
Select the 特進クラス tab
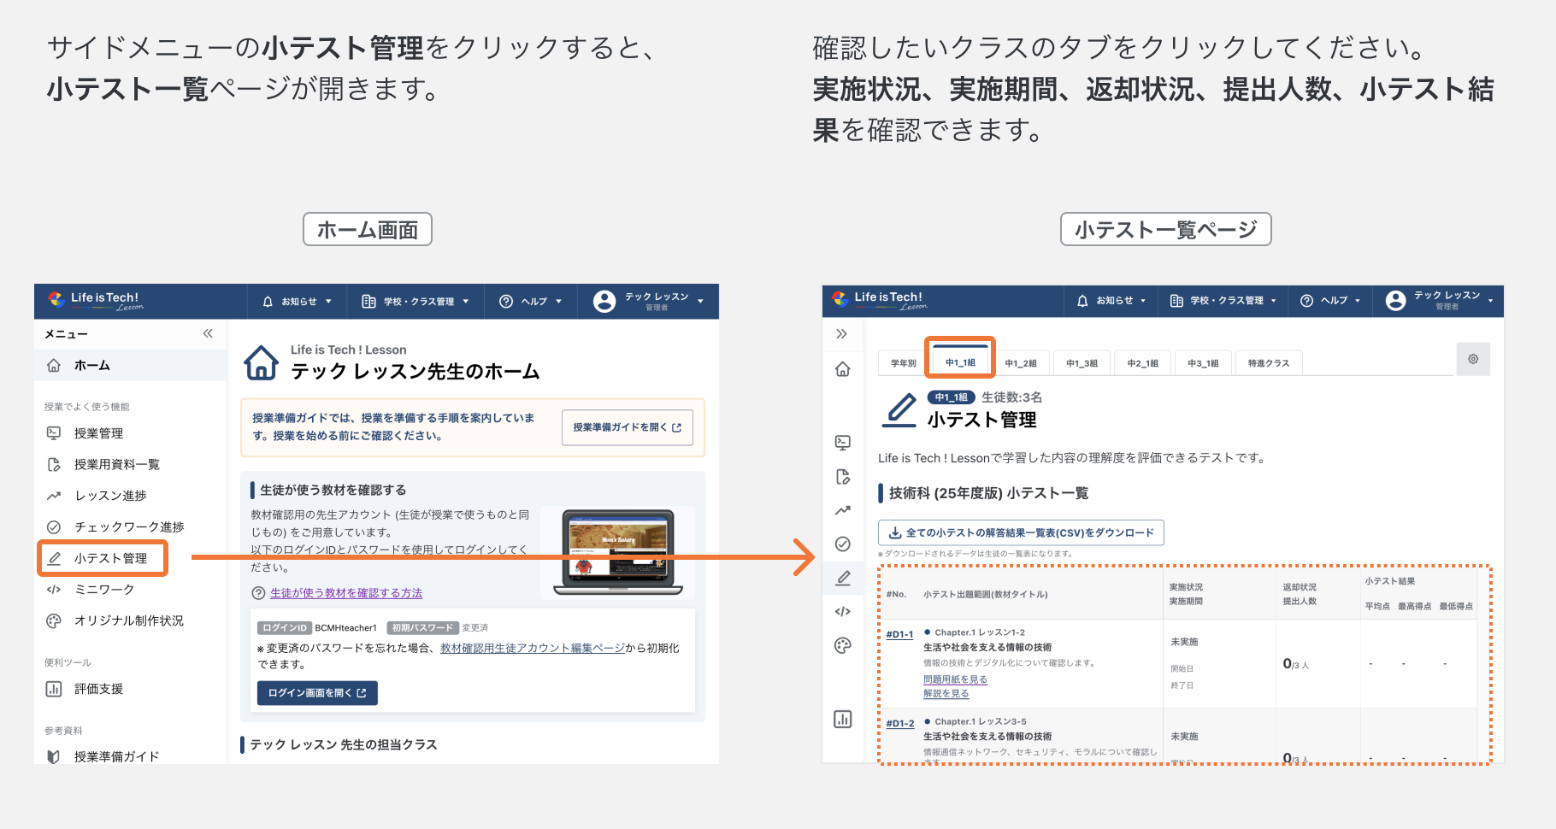pyautogui.click(x=1269, y=362)
